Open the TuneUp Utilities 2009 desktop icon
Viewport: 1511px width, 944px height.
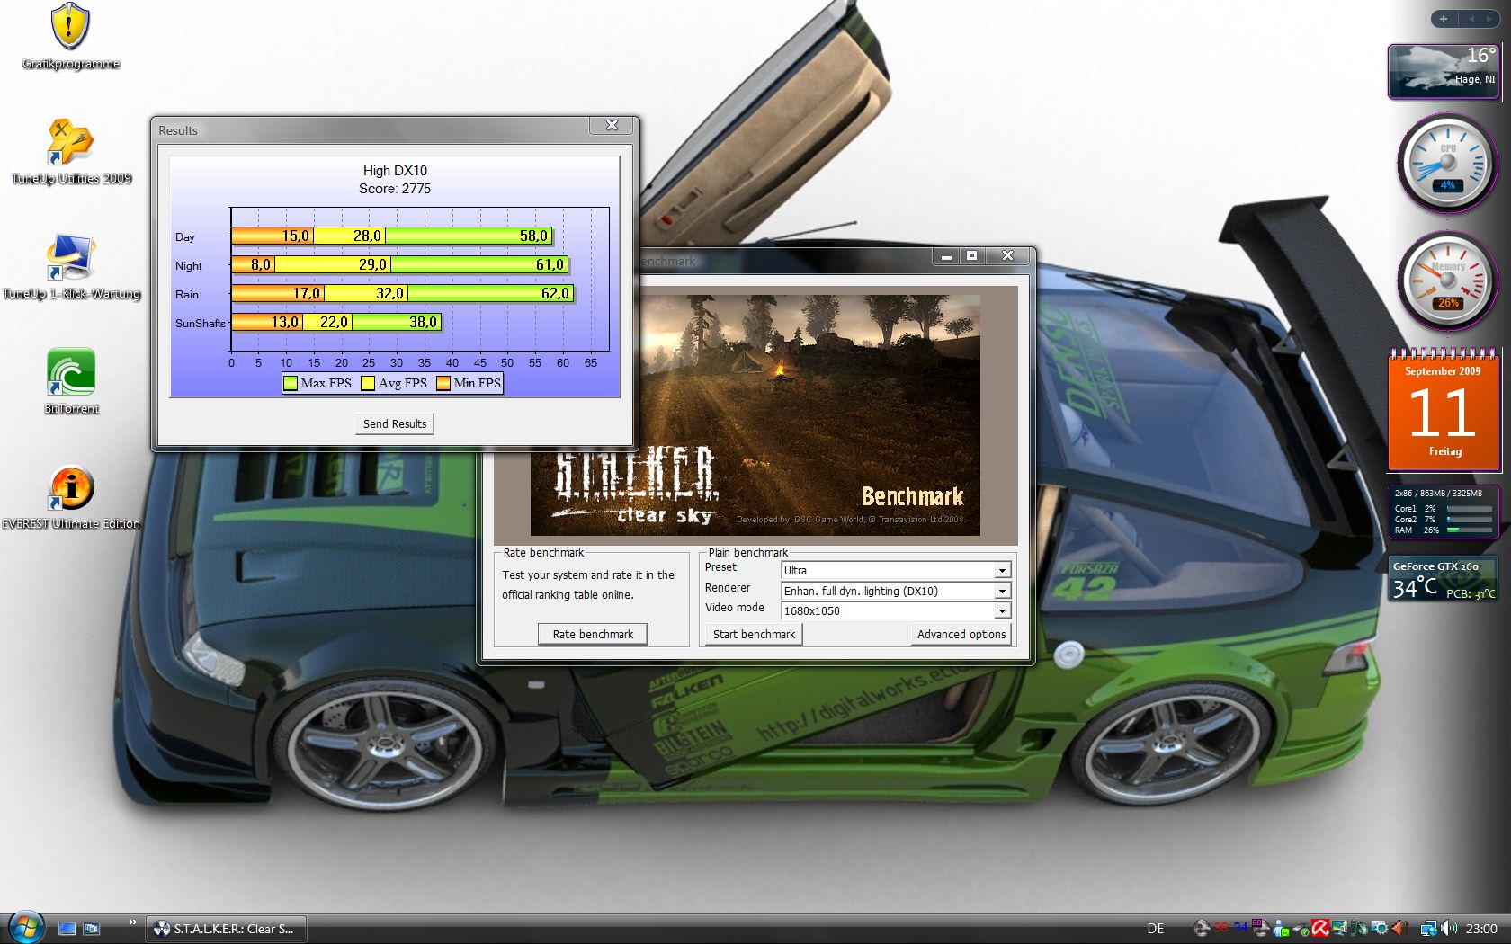(x=70, y=151)
